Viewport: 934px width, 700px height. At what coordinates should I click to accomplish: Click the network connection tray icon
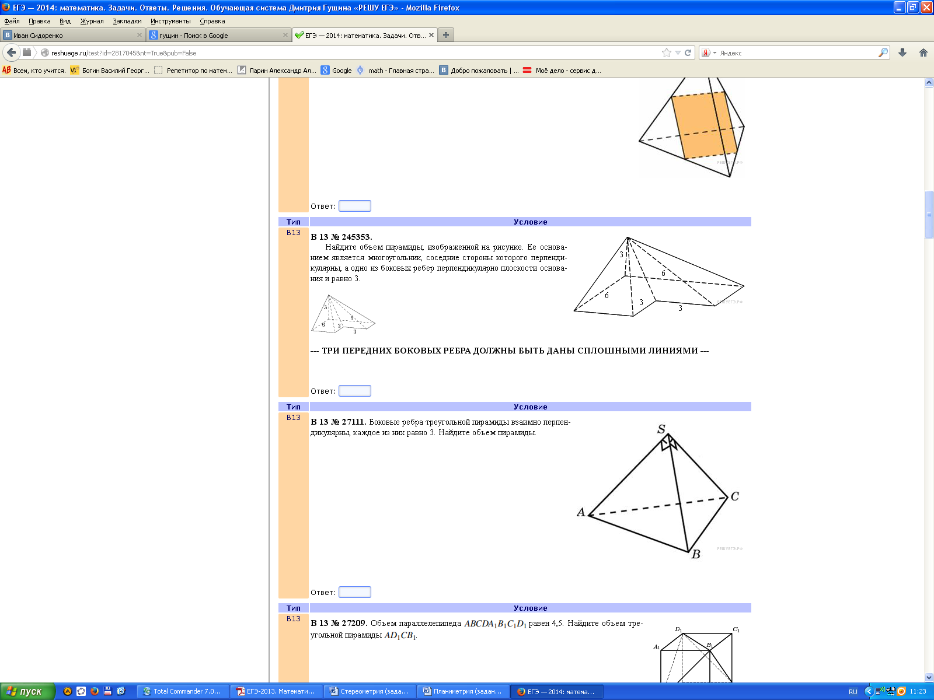coord(880,691)
